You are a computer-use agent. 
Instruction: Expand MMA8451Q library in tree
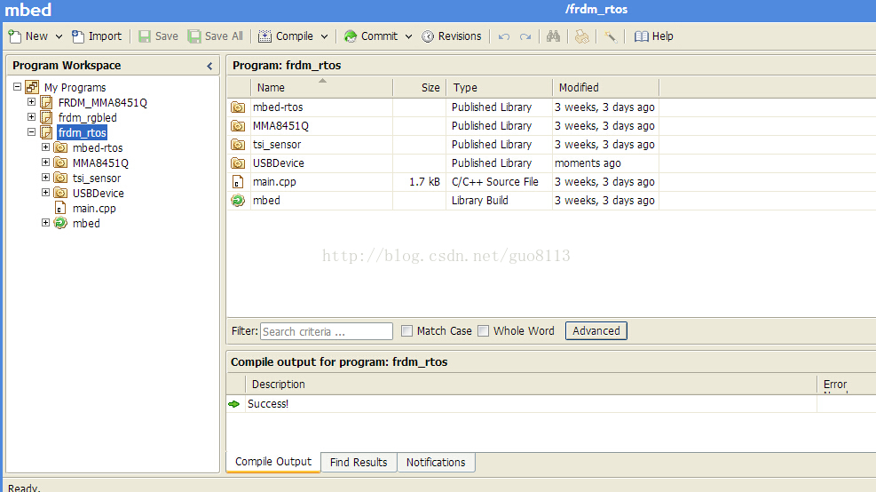(x=46, y=163)
